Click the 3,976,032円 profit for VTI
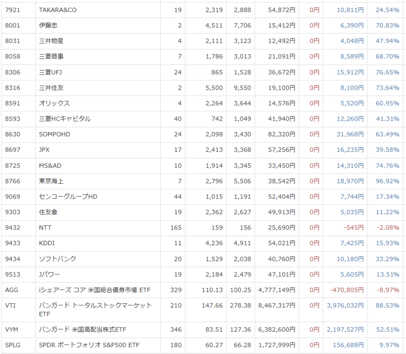Image resolution: width=406 pixels, height=354 pixels. (346, 305)
